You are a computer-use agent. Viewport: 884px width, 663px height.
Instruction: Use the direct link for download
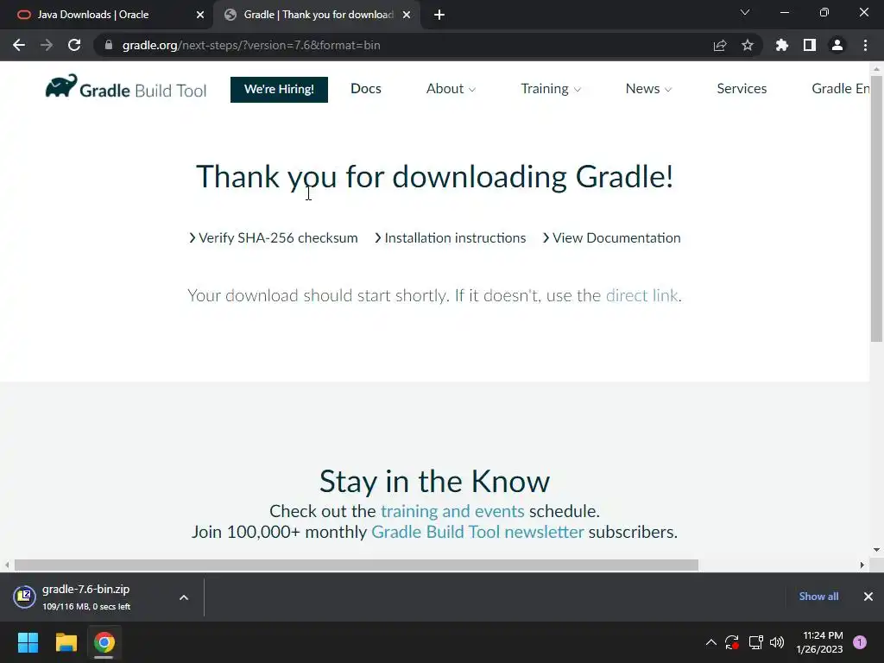tap(641, 295)
